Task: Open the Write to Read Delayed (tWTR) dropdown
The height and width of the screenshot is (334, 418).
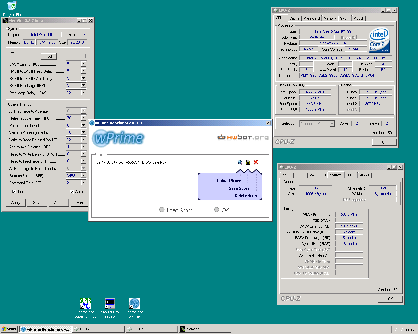Action: pyautogui.click(x=84, y=140)
